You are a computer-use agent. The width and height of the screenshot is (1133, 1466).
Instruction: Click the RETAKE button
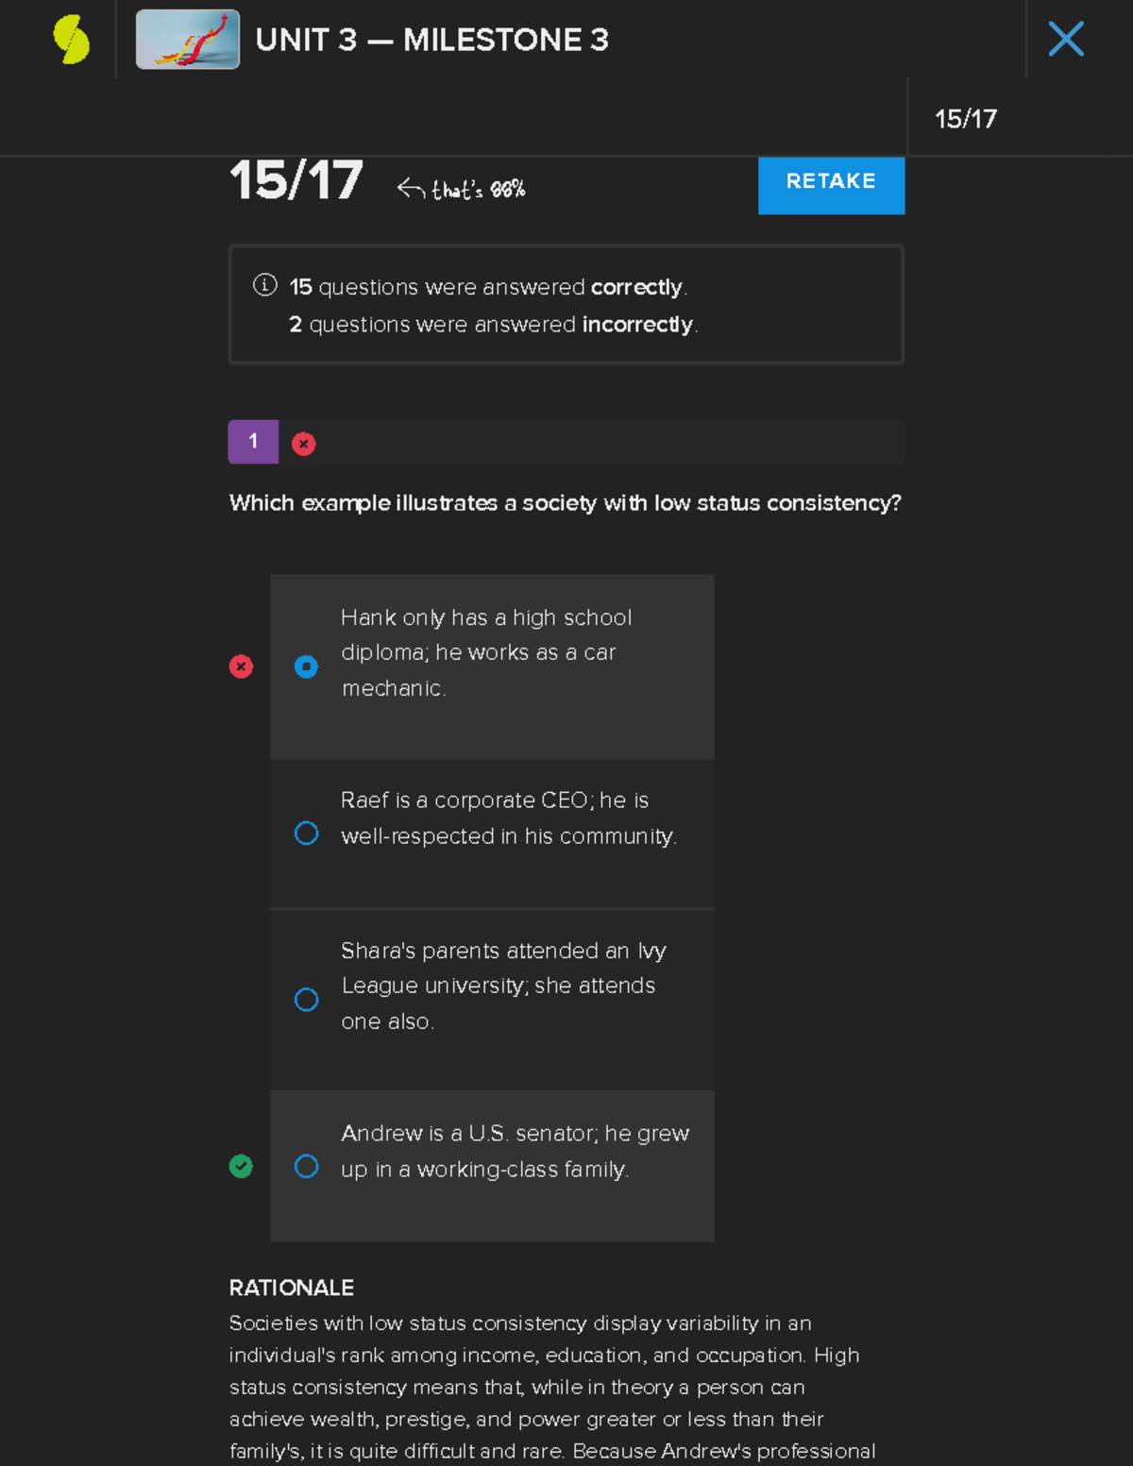click(831, 181)
